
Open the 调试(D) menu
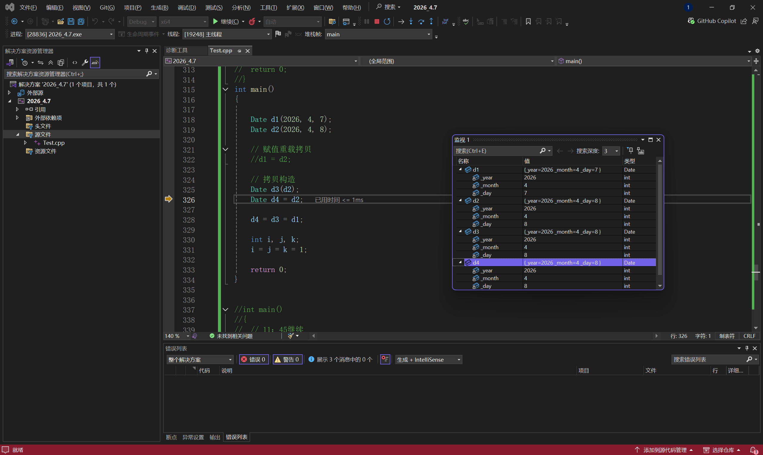(187, 7)
